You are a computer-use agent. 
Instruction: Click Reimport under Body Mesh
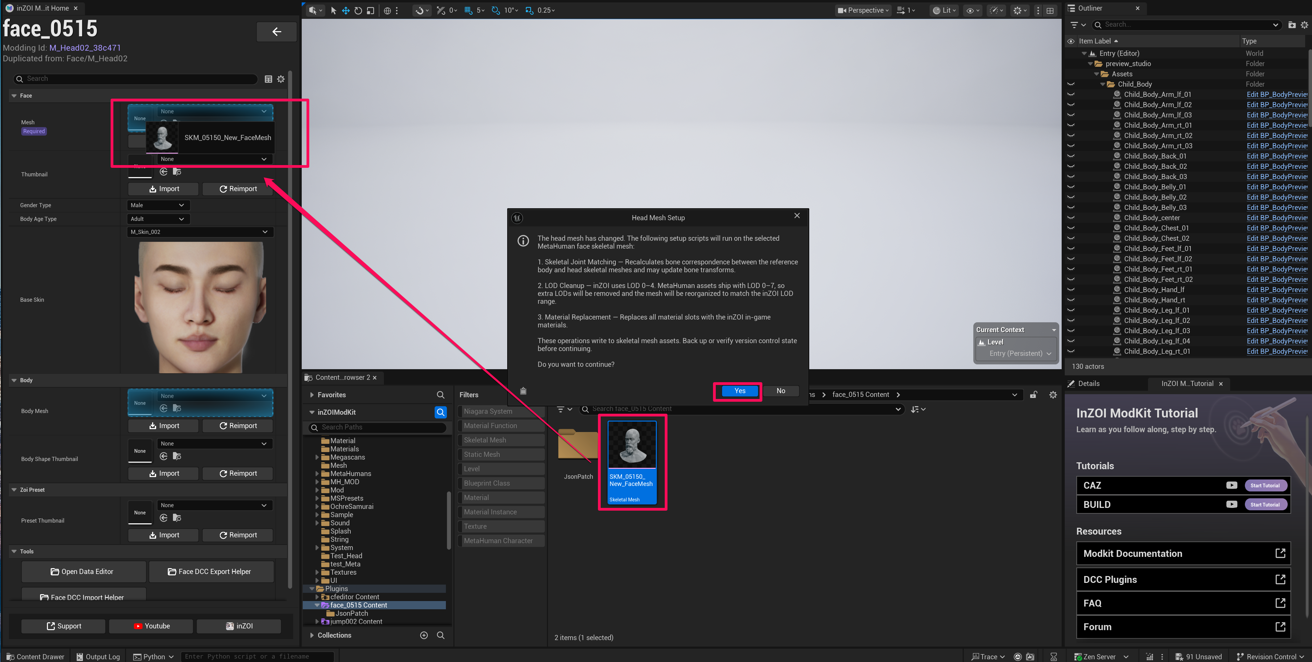(238, 426)
